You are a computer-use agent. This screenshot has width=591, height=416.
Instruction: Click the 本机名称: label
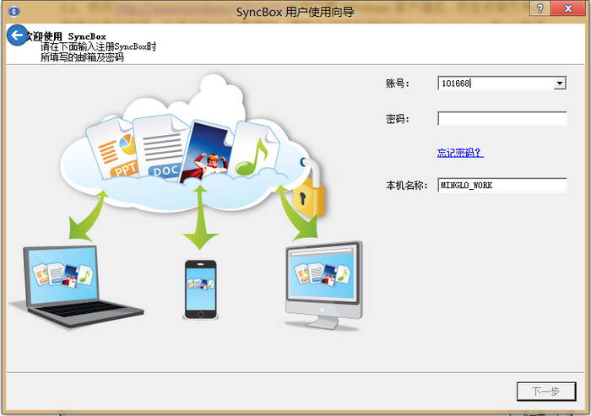click(407, 185)
